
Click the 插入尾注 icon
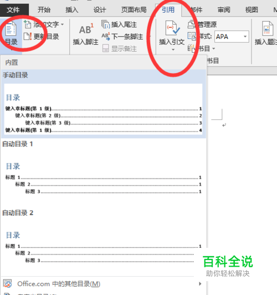point(106,24)
